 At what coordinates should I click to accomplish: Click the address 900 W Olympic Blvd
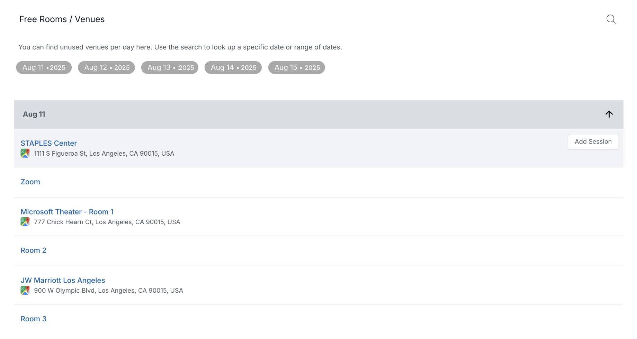click(x=109, y=291)
